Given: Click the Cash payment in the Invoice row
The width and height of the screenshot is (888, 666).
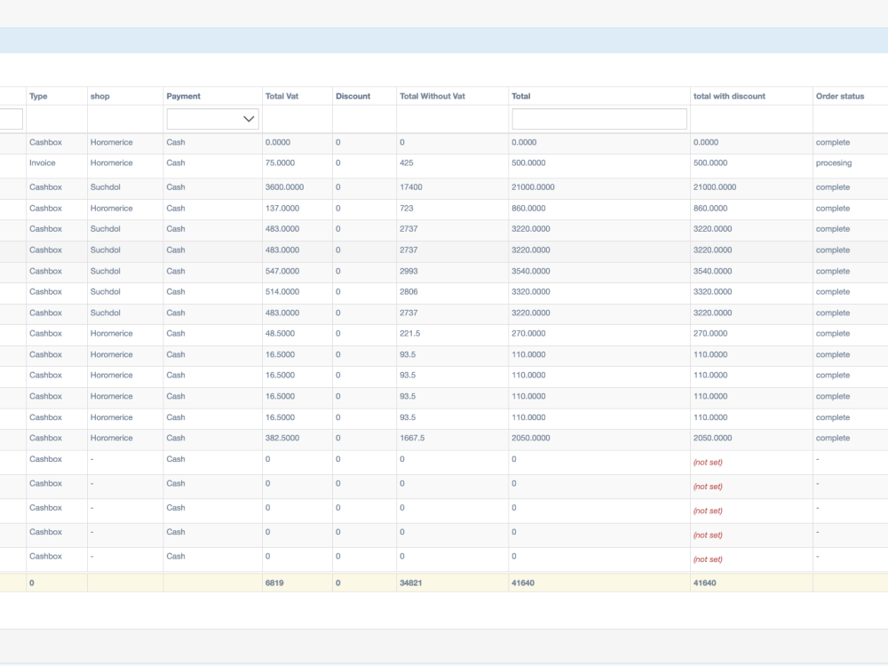Looking at the screenshot, I should (x=176, y=163).
